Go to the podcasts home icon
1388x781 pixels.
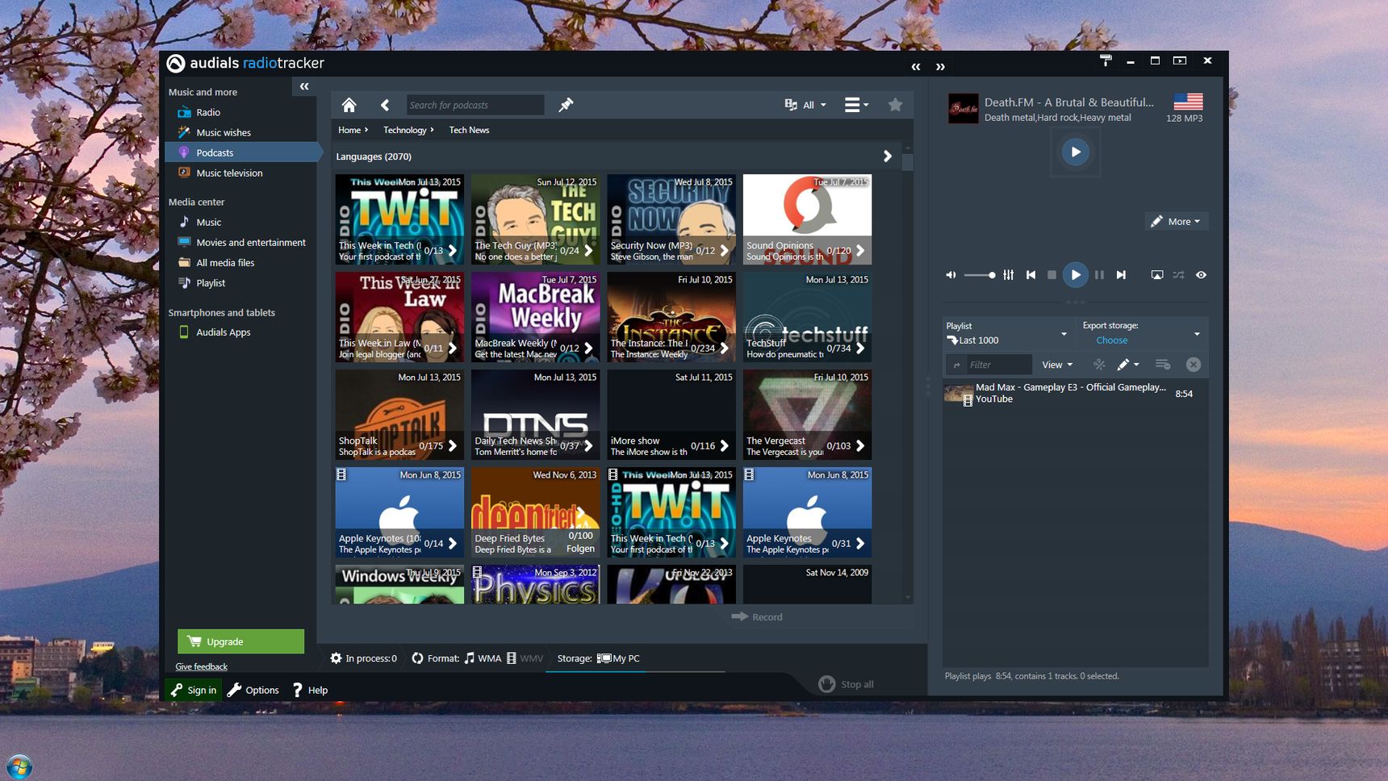[349, 105]
